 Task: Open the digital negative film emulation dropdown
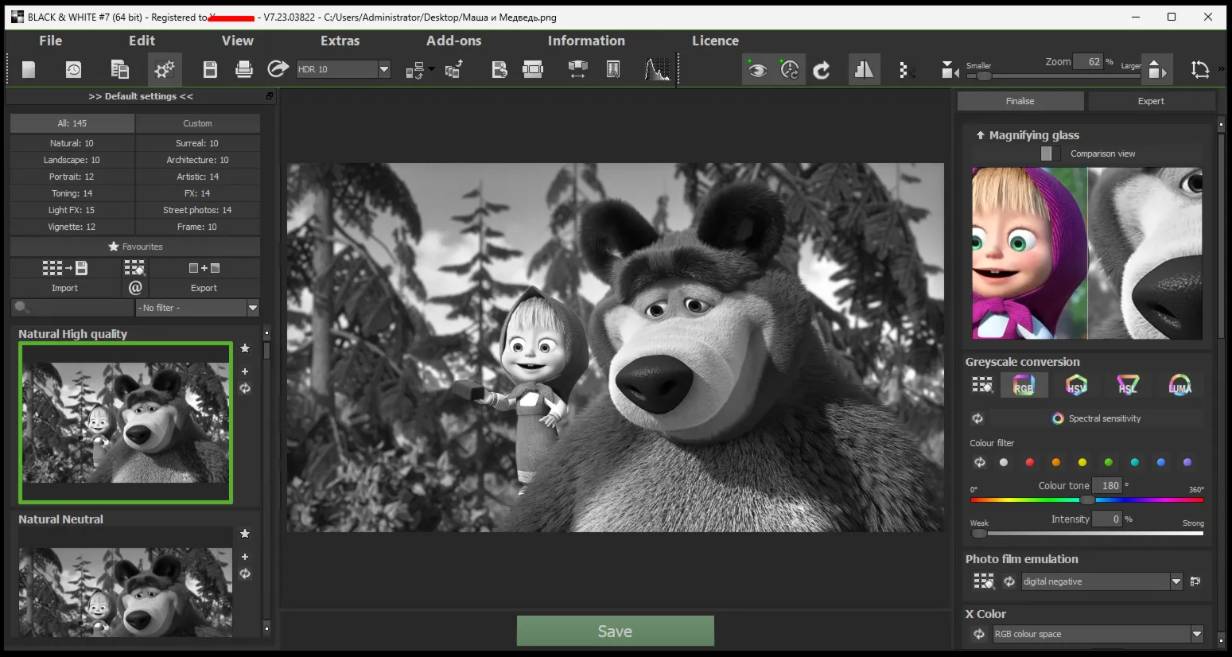point(1102,581)
